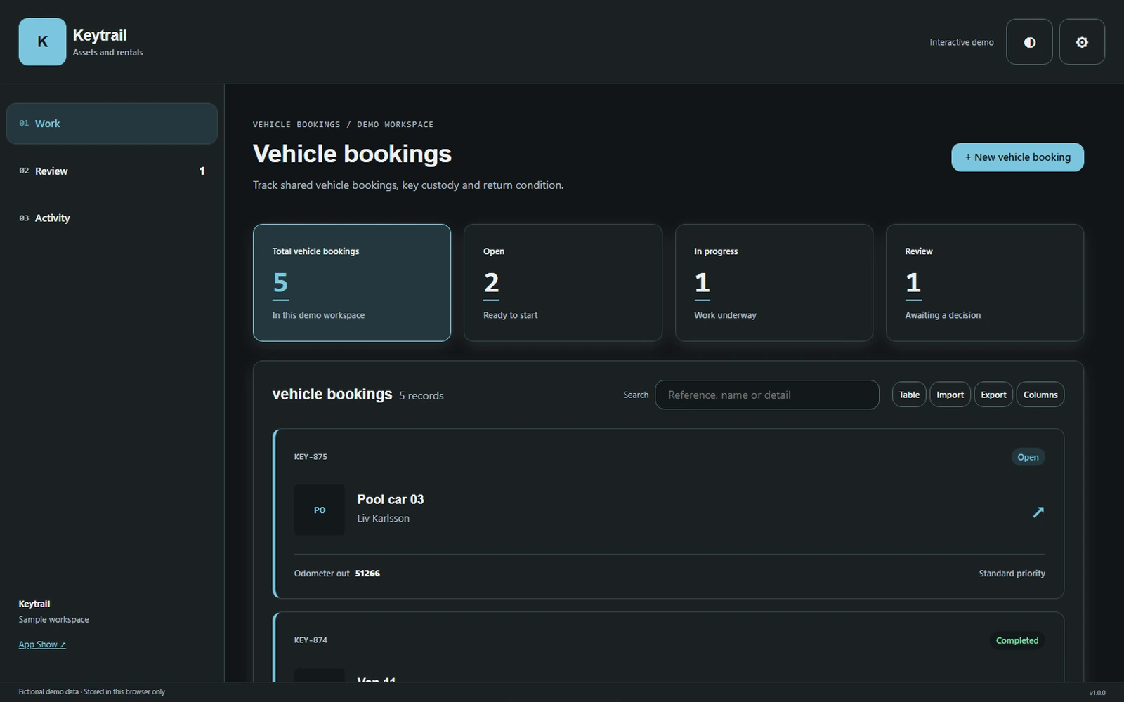
Task: Select the Total vehicle bookings card
Action: (x=352, y=283)
